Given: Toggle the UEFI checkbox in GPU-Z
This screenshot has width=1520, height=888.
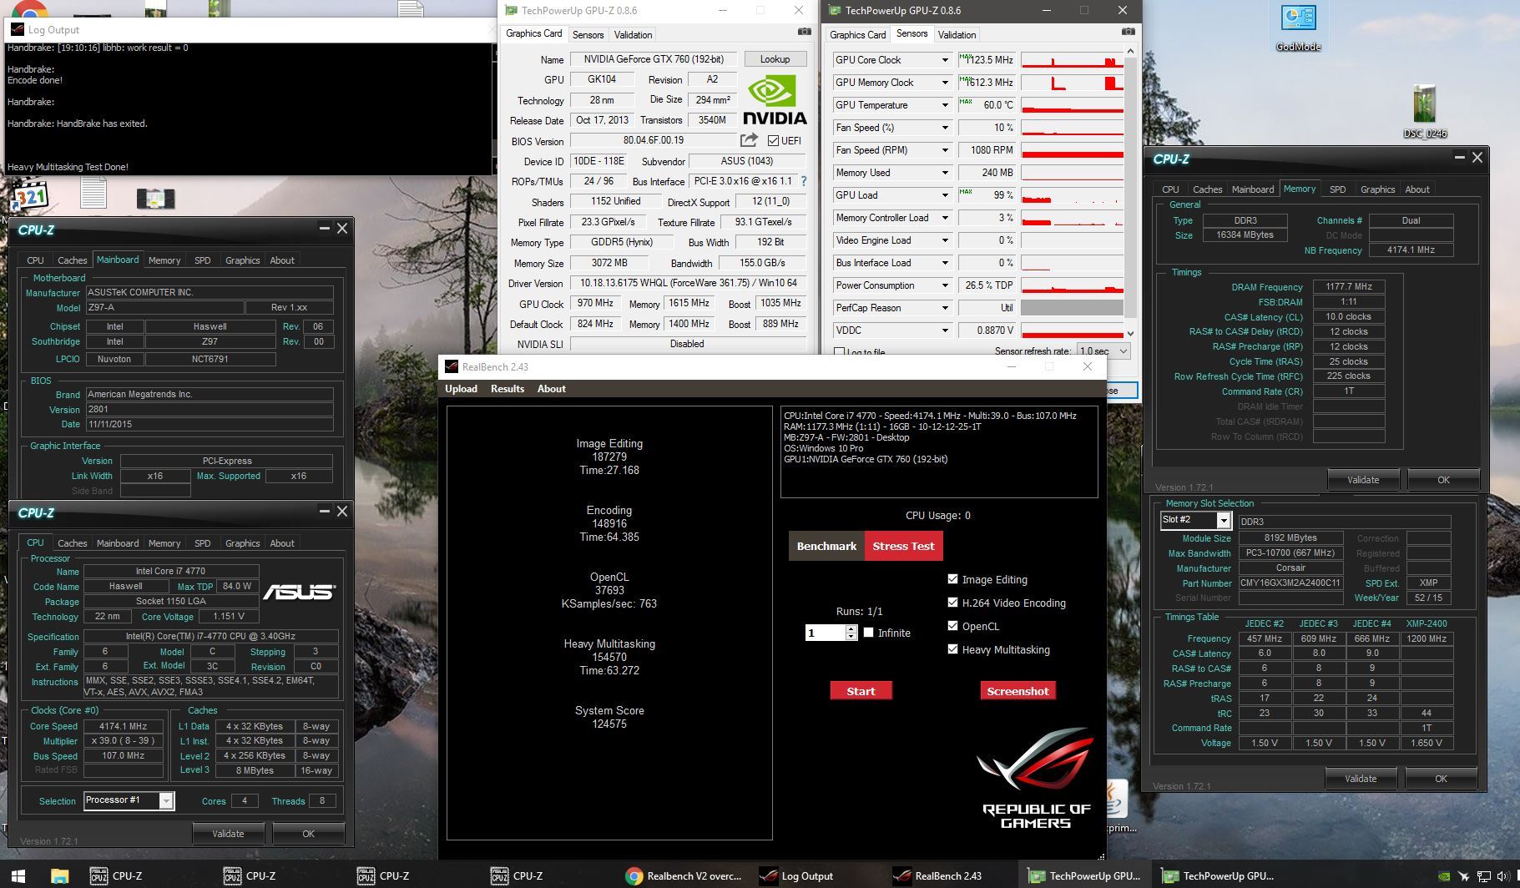Looking at the screenshot, I should coord(773,140).
